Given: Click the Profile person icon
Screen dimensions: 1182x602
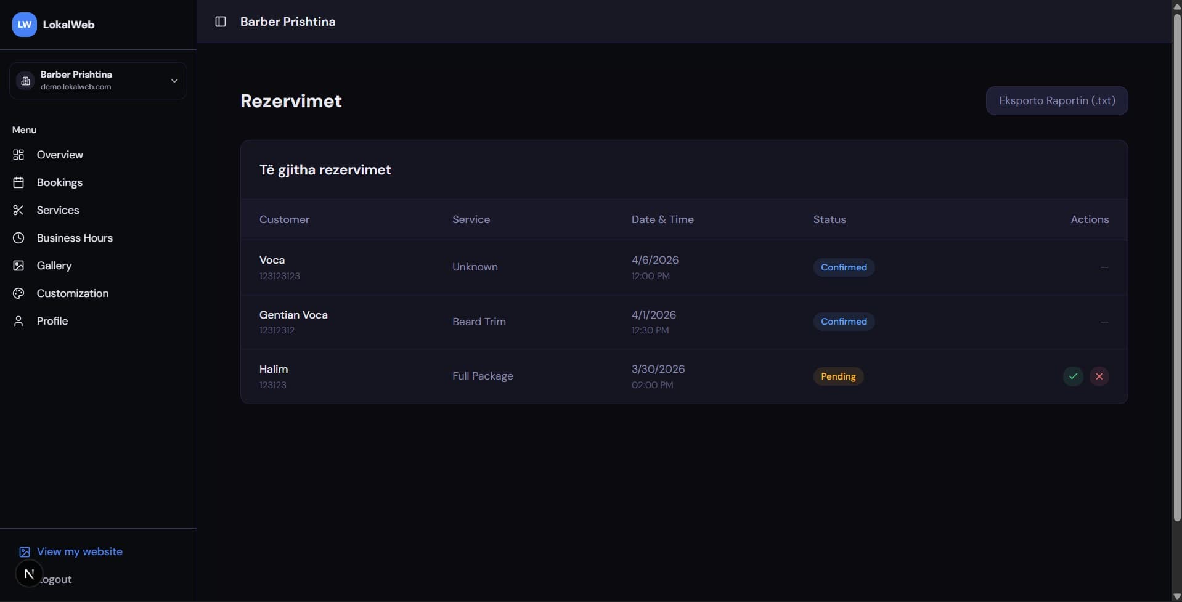Looking at the screenshot, I should coord(18,321).
